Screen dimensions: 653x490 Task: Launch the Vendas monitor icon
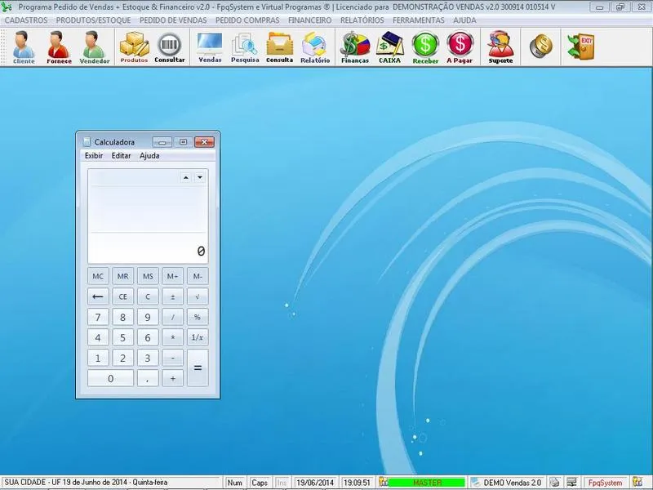[x=210, y=47]
